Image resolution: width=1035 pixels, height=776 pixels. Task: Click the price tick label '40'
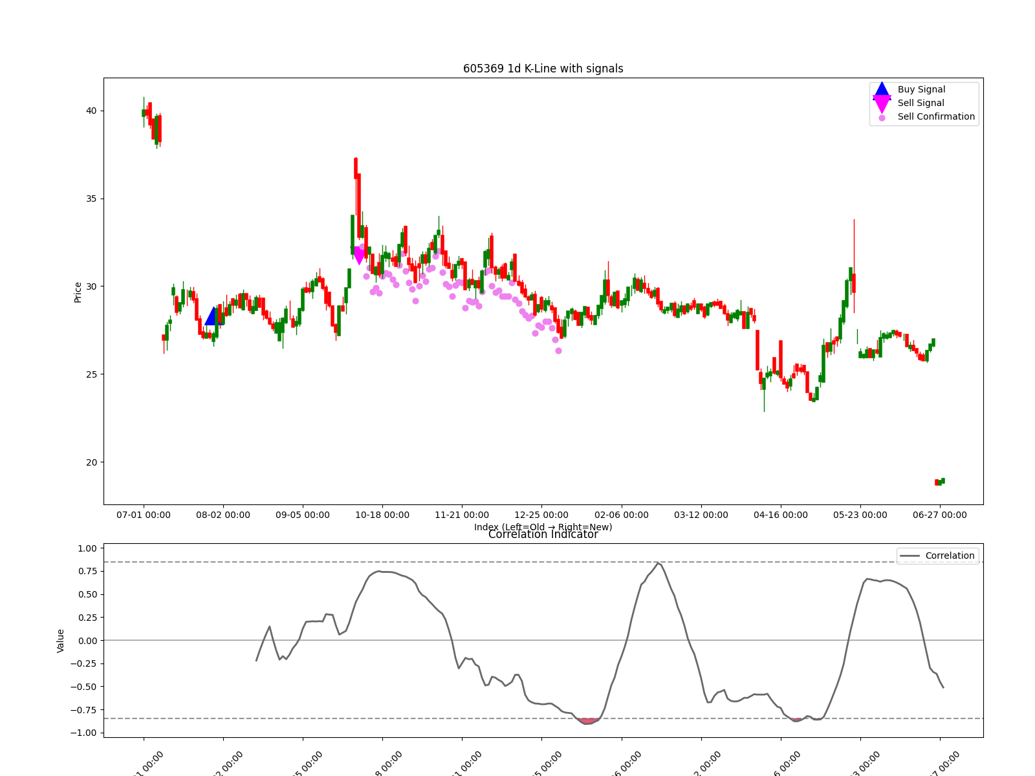coord(91,111)
